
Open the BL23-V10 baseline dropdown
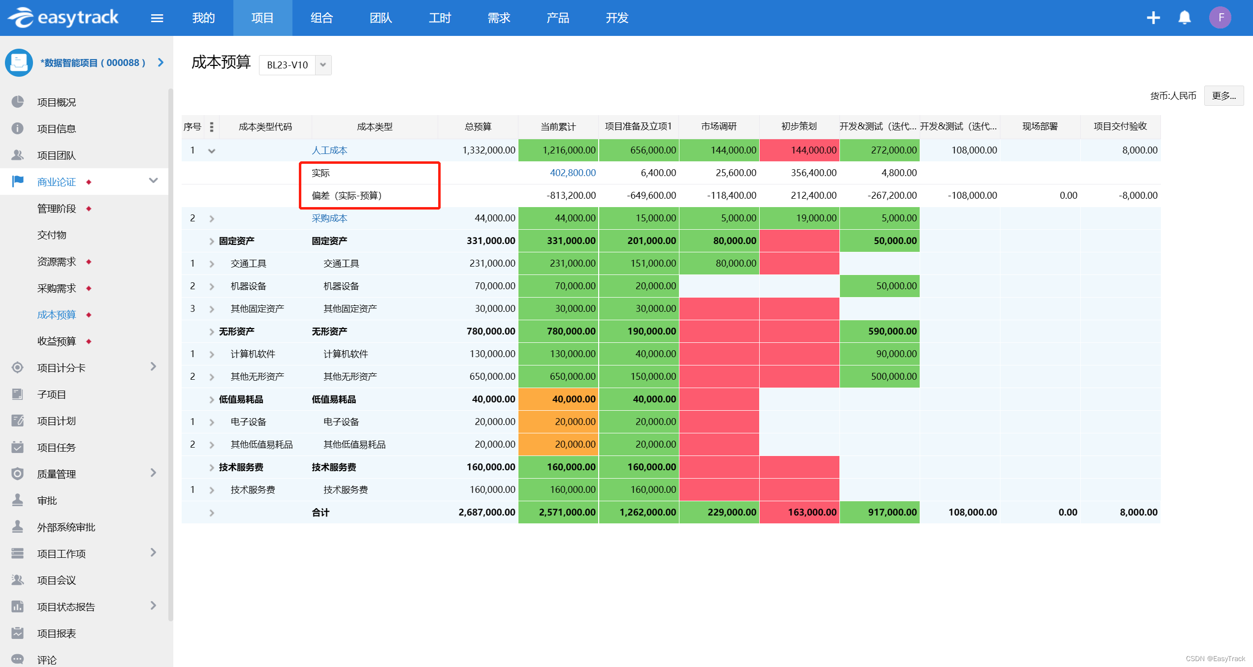click(x=323, y=65)
